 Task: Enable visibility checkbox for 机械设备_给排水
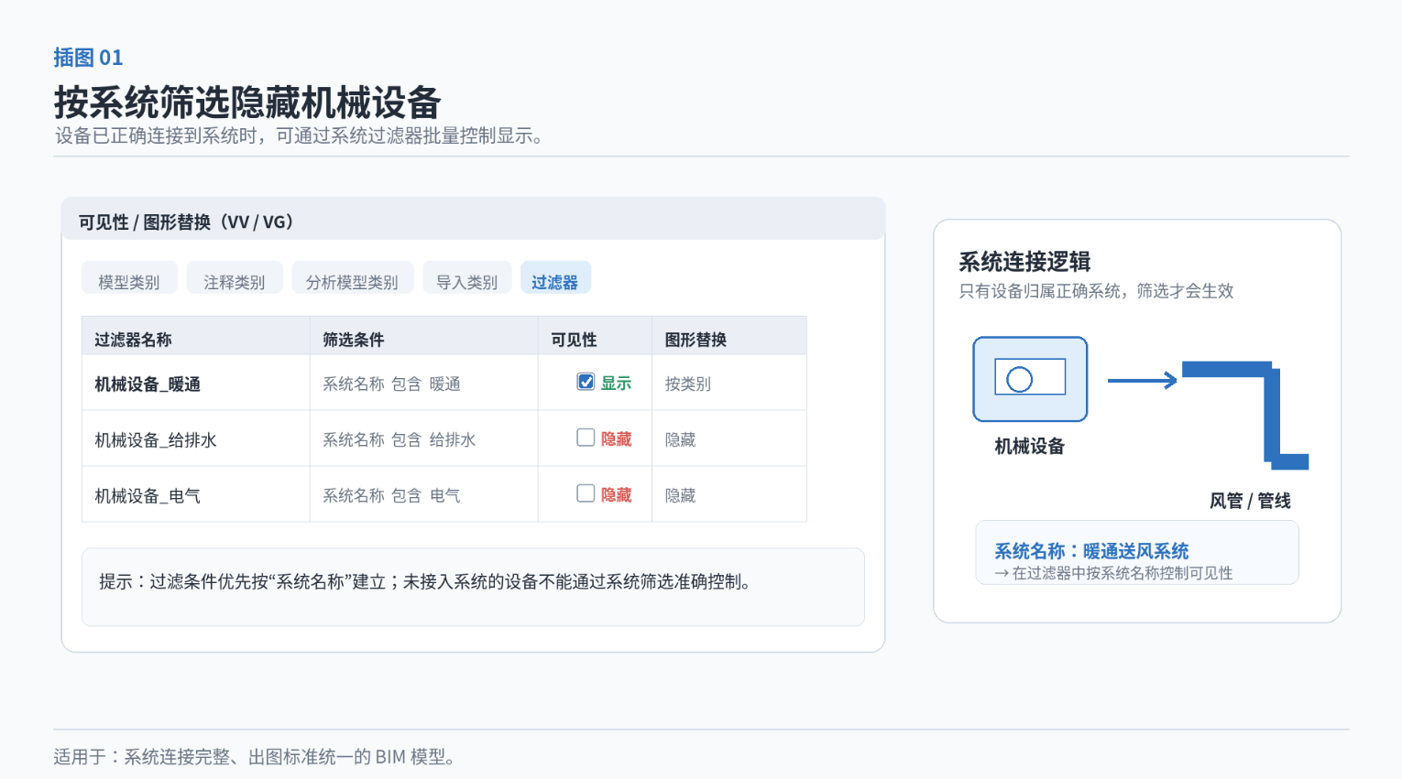pyautogui.click(x=586, y=438)
